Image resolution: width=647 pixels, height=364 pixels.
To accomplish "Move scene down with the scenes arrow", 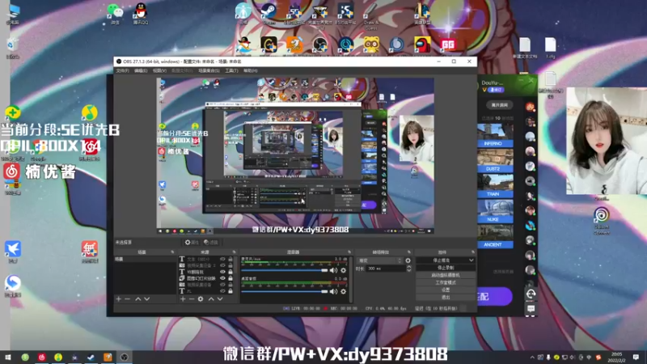I will (x=147, y=298).
